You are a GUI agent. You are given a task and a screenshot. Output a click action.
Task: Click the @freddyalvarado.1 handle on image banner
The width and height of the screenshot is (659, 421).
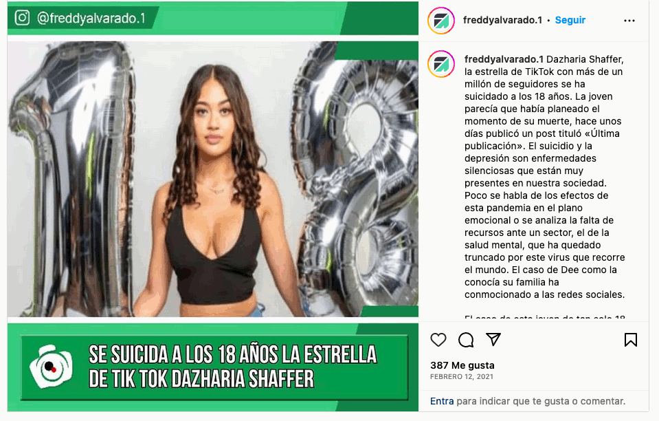coord(91,18)
